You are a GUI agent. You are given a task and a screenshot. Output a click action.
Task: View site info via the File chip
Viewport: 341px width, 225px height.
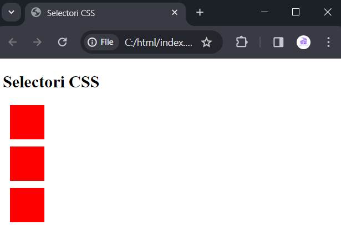(101, 42)
